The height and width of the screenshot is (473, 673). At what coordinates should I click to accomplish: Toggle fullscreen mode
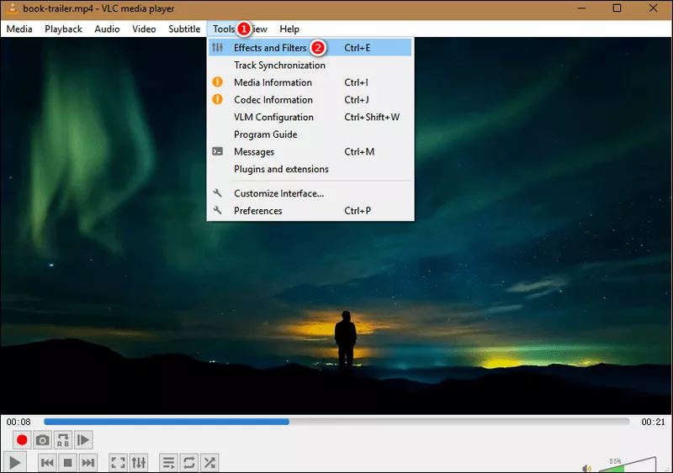[x=118, y=463]
